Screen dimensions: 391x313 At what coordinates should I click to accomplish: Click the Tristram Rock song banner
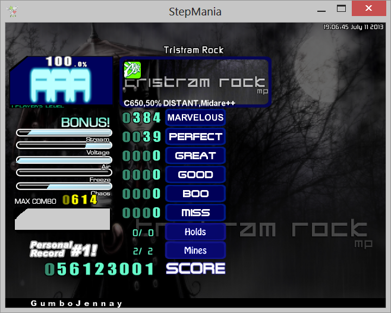click(x=195, y=82)
